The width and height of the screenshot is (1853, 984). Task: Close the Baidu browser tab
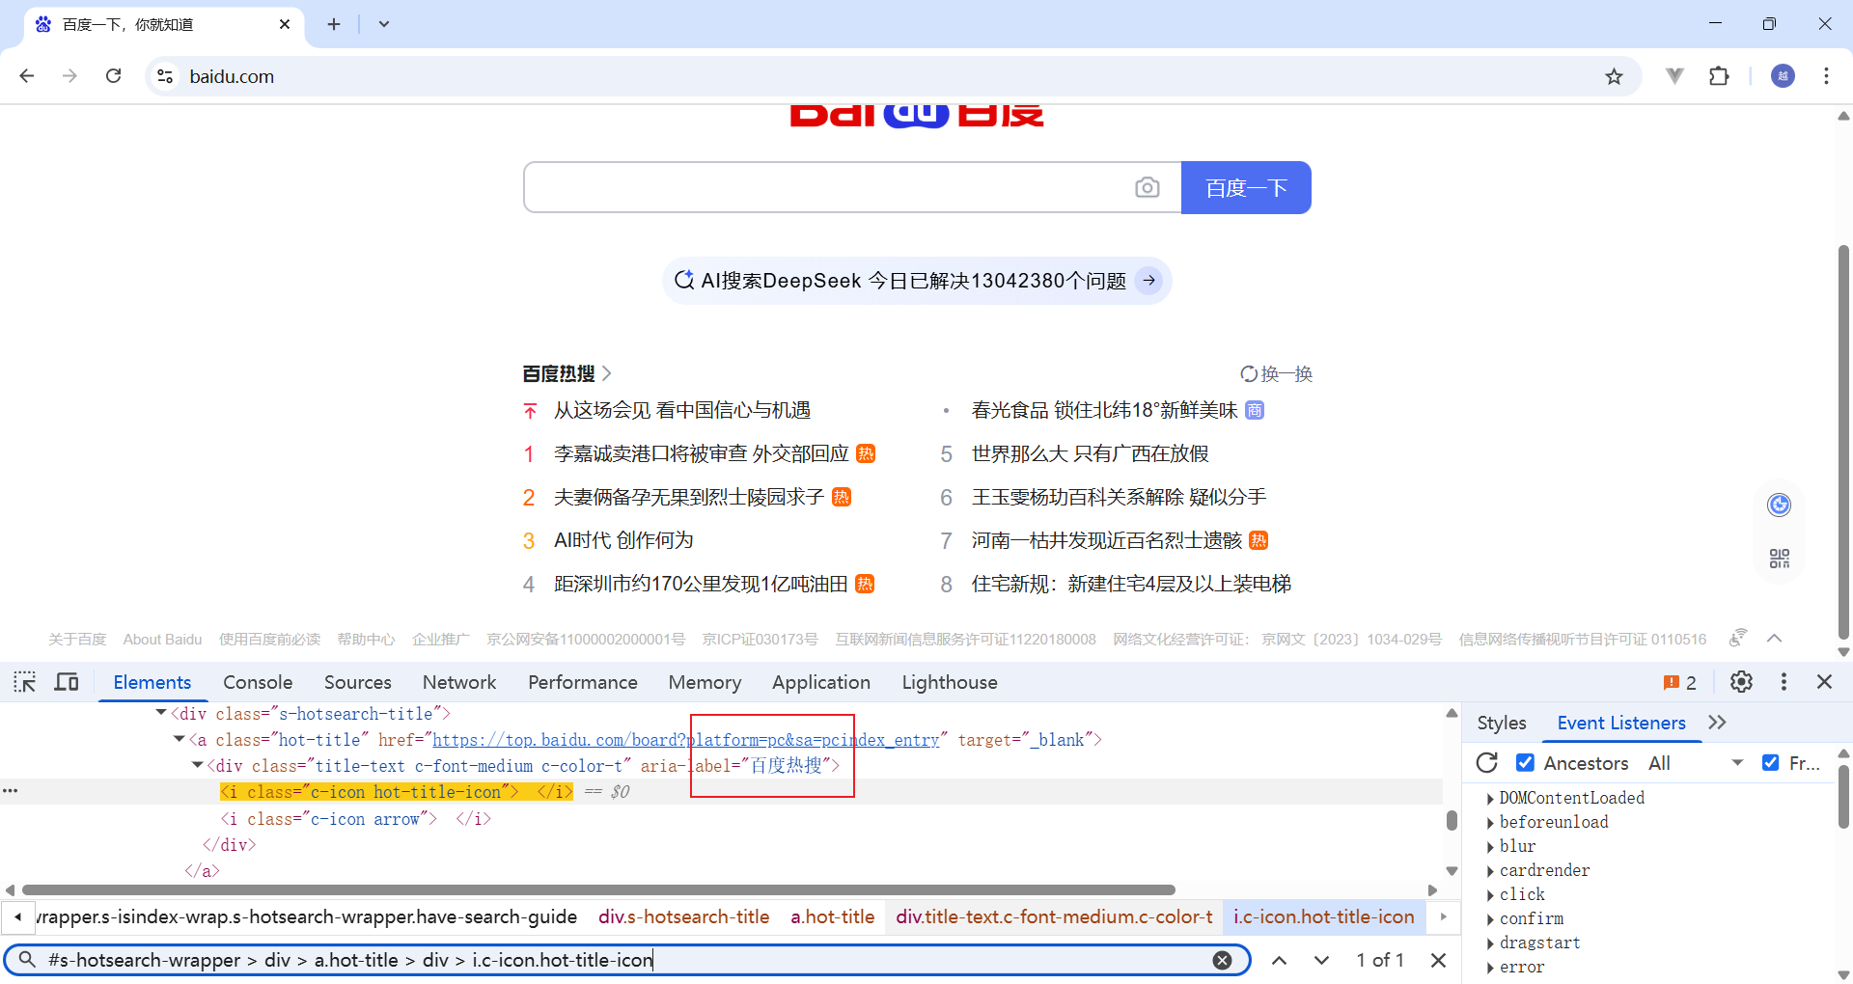coord(285,24)
